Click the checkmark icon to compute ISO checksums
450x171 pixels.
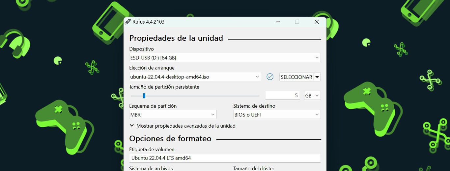270,77
